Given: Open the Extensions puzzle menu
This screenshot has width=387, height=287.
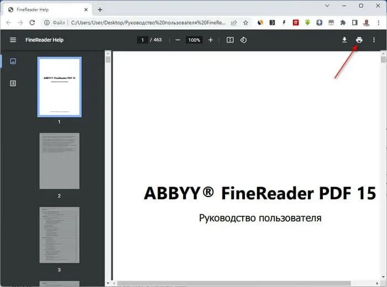Looking at the screenshot, I should (343, 23).
